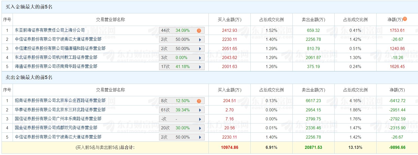Click net amount -2315.90

[397, 128]
